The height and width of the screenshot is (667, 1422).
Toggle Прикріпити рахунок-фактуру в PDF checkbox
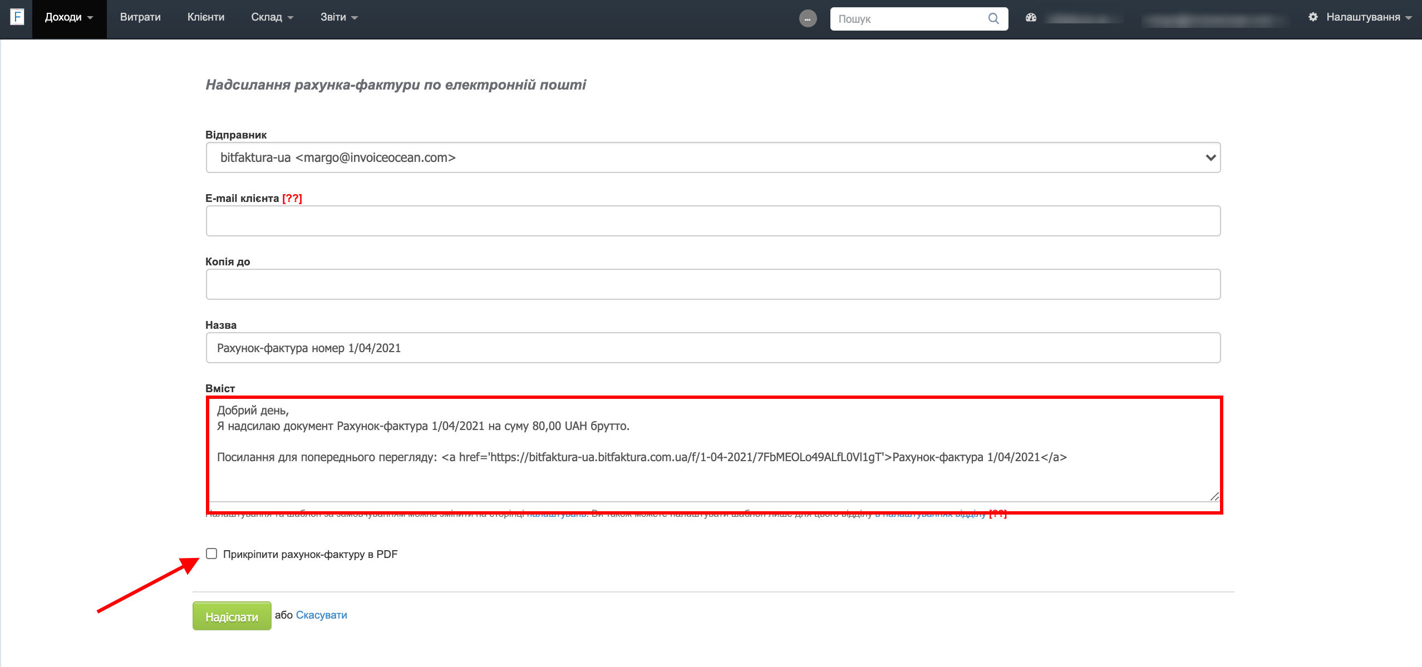[211, 554]
